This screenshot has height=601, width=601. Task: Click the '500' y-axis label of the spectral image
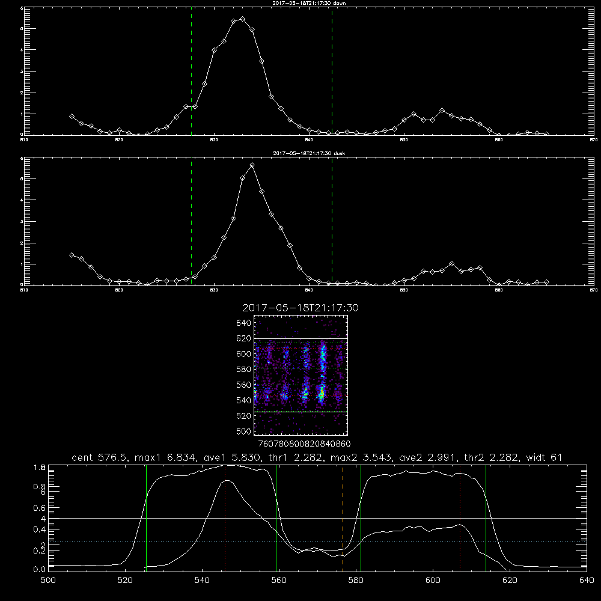pos(243,431)
